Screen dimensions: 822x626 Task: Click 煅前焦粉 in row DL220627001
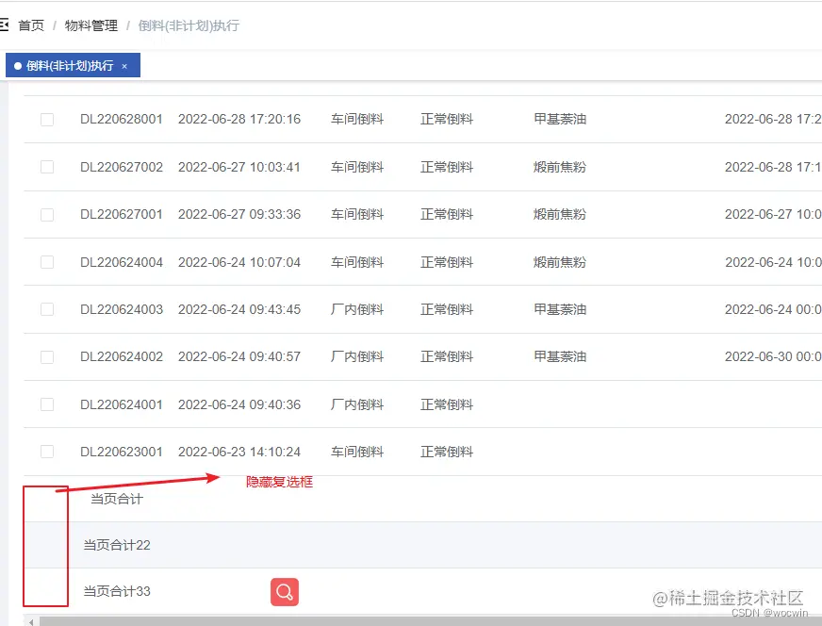tap(560, 214)
